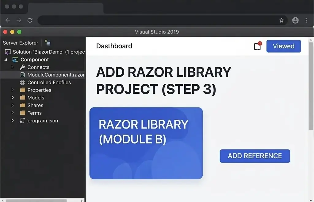Click the explorer horizontal scrollbar thumb

(36, 200)
